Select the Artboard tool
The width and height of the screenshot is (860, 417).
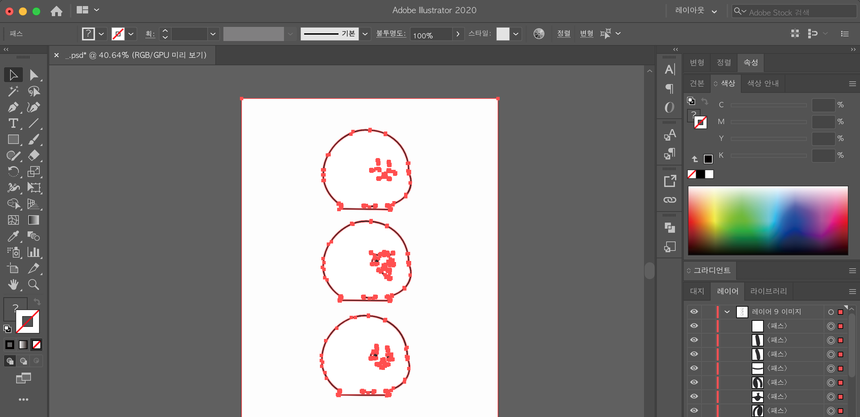13,268
